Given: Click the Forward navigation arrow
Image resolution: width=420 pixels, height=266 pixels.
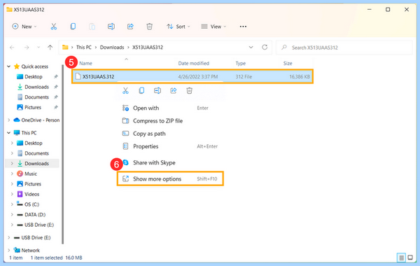Looking at the screenshot, I should point(27,48).
